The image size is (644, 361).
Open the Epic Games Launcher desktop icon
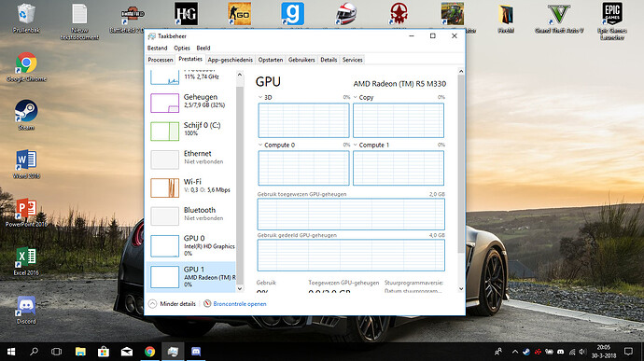612,21
